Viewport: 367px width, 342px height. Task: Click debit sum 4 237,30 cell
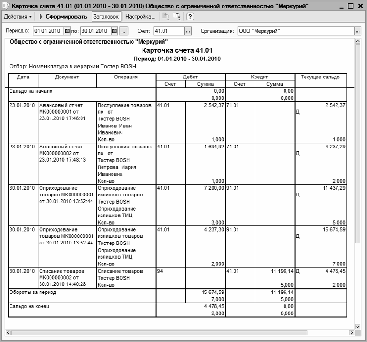pos(205,247)
